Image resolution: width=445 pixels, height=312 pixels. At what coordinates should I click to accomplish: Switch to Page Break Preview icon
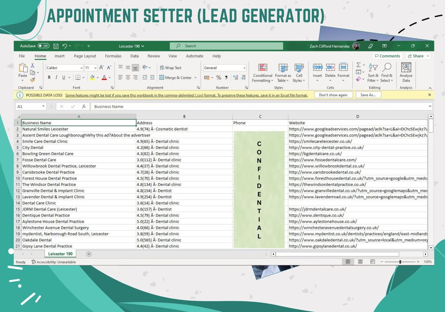click(372, 262)
